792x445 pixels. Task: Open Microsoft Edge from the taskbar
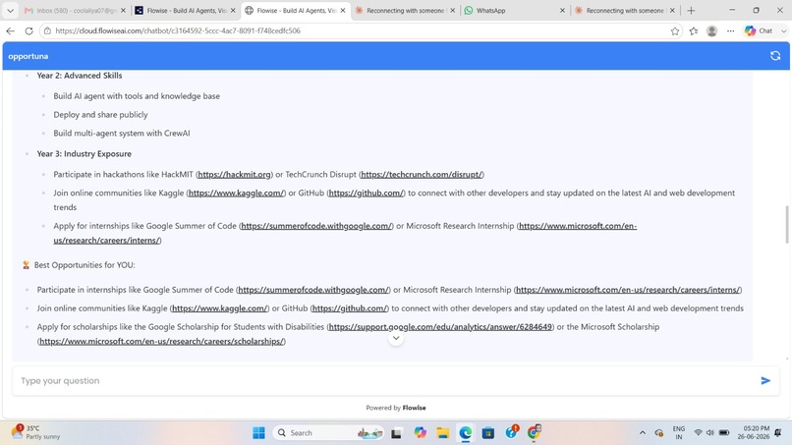coord(465,433)
